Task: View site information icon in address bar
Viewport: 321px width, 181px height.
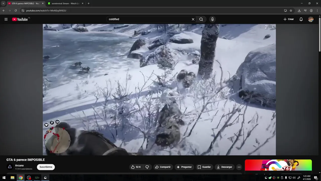Action: [x=23, y=11]
